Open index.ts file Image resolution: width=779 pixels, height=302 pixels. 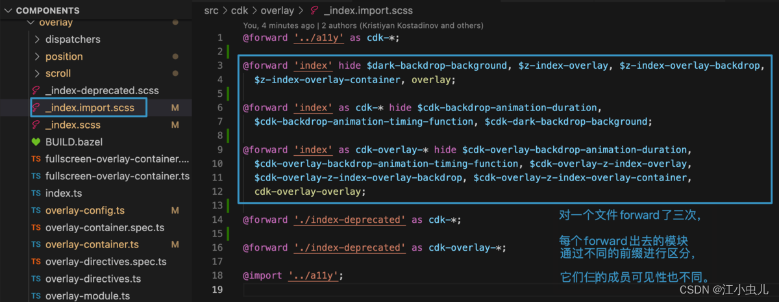pyautogui.click(x=64, y=194)
